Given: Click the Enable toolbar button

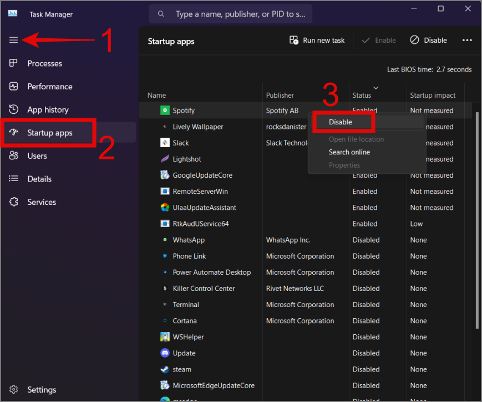Looking at the screenshot, I should 378,40.
